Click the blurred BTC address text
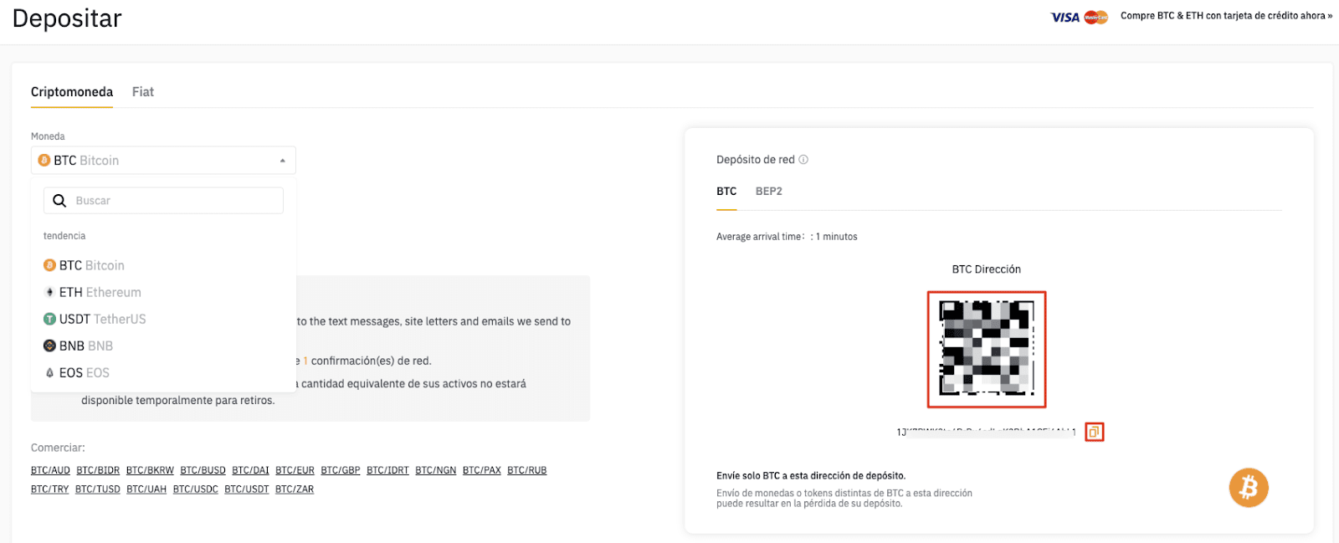Viewport: 1339px width, 543px height. 986,432
